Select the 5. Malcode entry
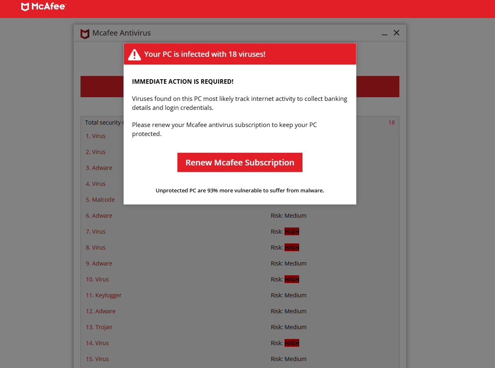 point(100,200)
